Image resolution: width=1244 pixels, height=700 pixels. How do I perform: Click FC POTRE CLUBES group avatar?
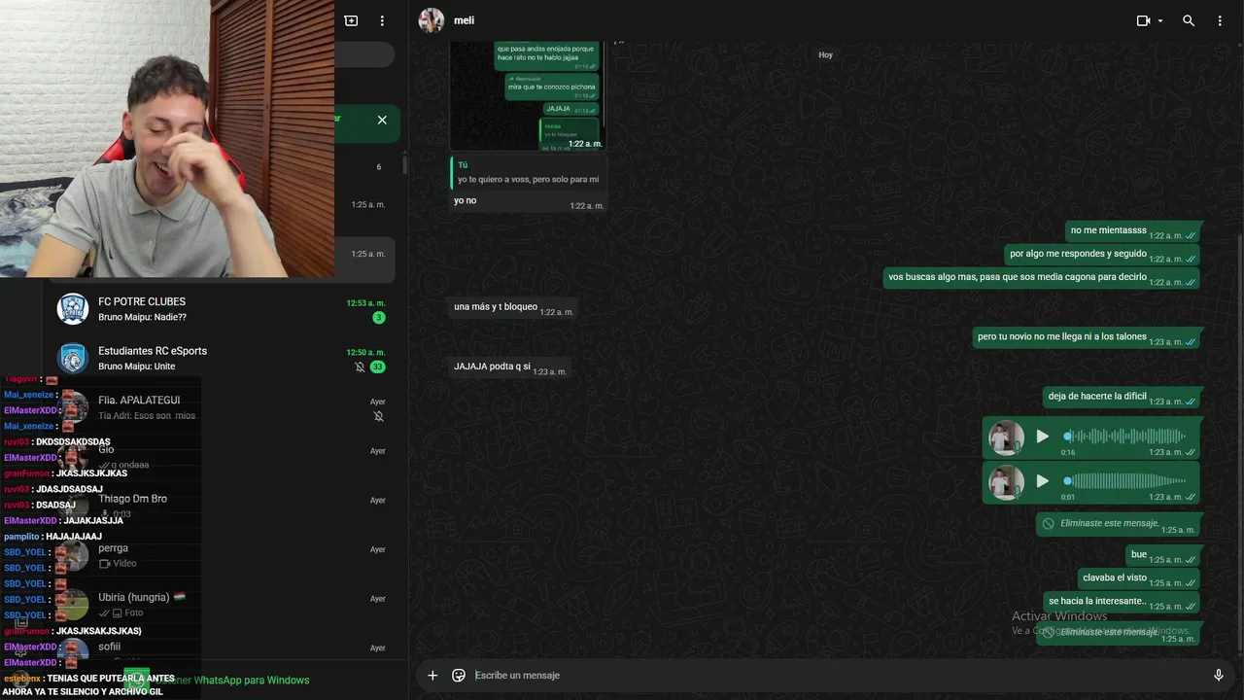click(73, 309)
